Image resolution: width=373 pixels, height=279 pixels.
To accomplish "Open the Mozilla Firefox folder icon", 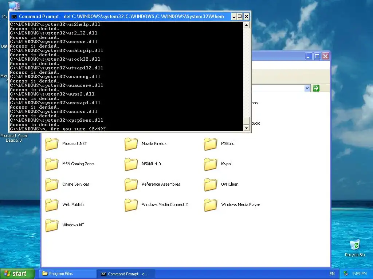I will tap(131, 144).
